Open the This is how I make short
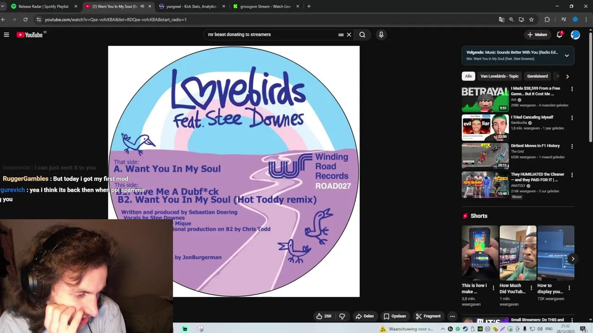 point(480,253)
